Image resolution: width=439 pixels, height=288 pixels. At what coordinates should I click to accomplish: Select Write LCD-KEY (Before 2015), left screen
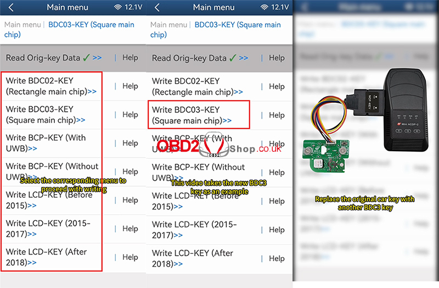pos(49,200)
